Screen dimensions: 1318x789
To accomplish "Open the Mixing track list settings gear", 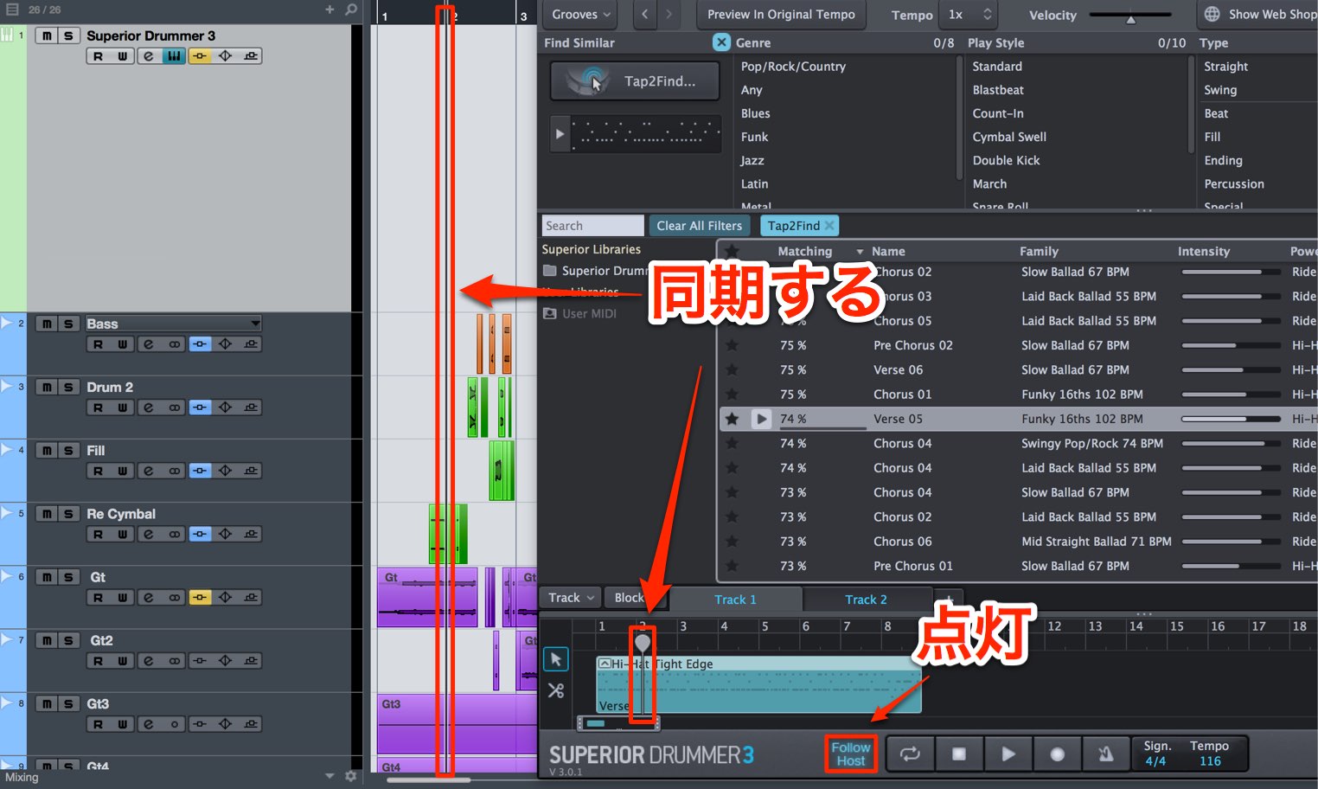I will (x=350, y=776).
